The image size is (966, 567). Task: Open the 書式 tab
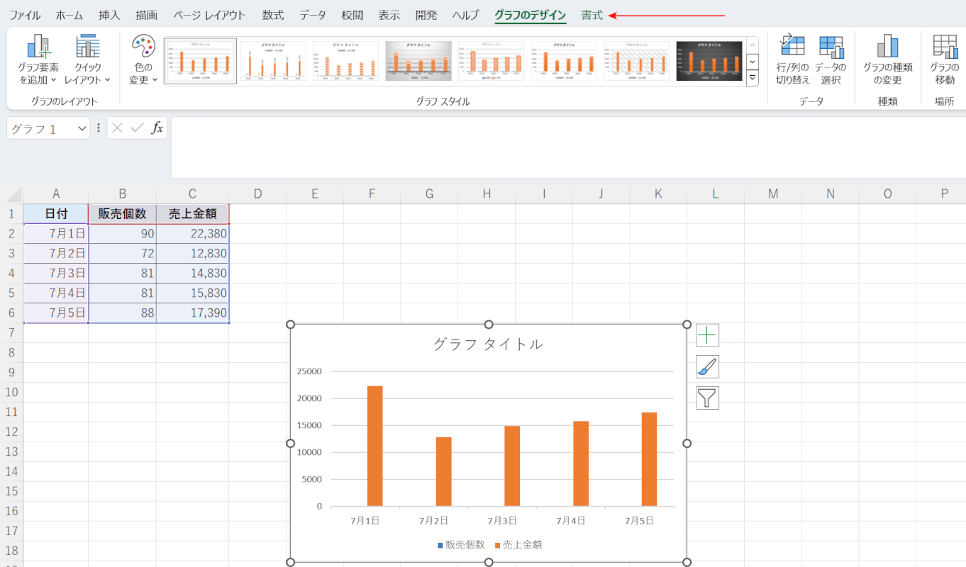(592, 15)
